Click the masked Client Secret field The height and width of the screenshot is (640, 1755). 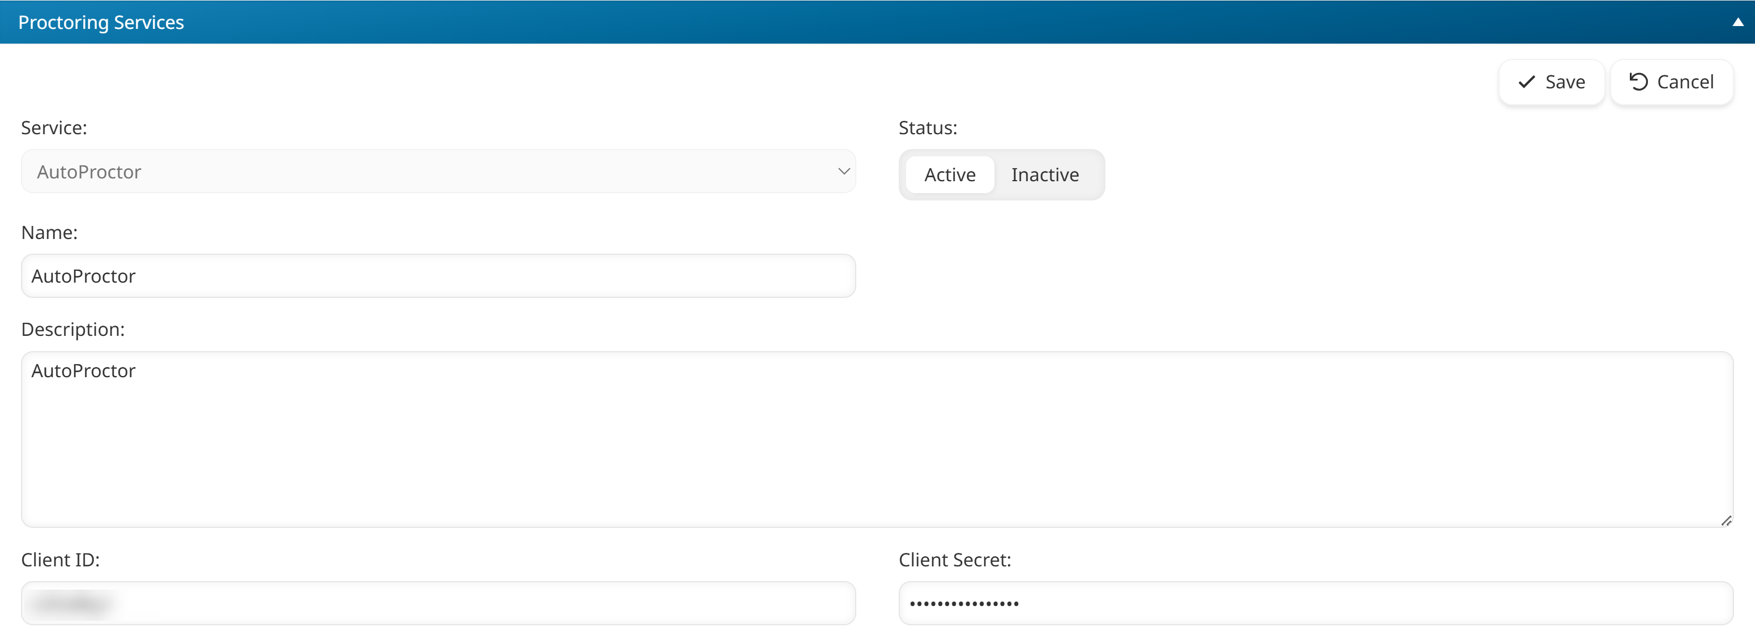click(1315, 603)
